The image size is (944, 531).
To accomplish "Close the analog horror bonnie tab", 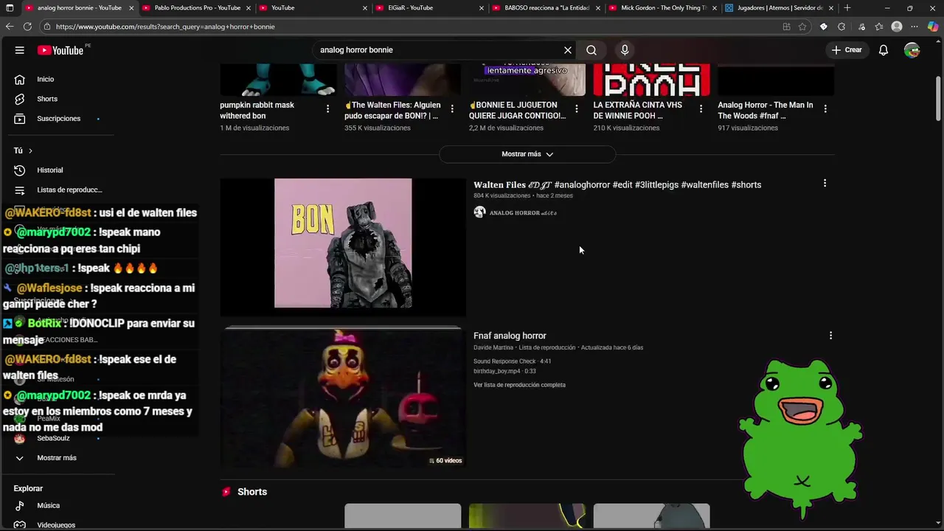I will (x=131, y=8).
